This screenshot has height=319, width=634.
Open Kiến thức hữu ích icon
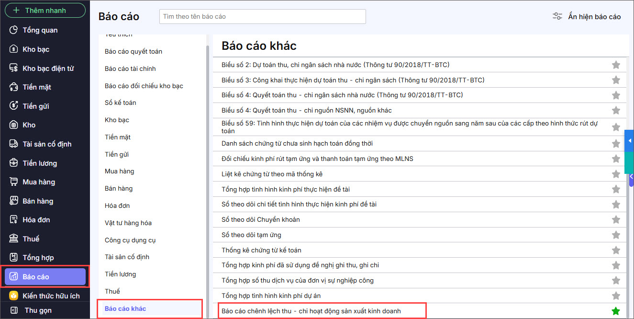14,296
